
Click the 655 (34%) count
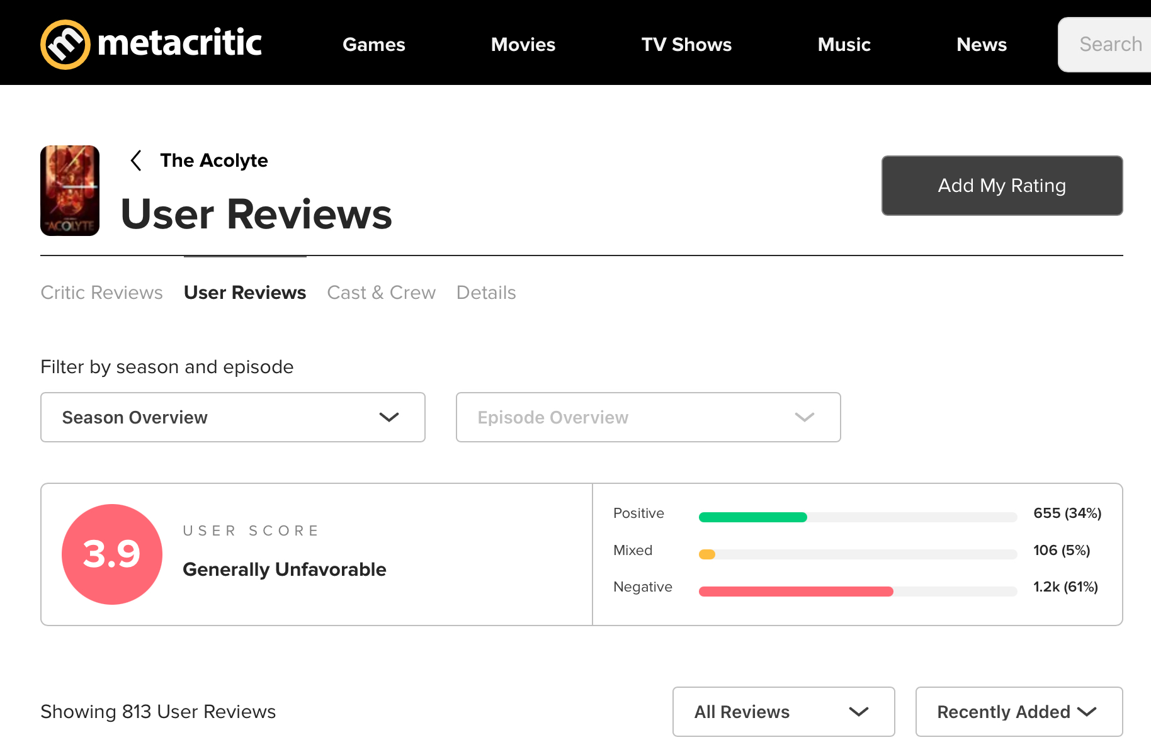[1067, 513]
